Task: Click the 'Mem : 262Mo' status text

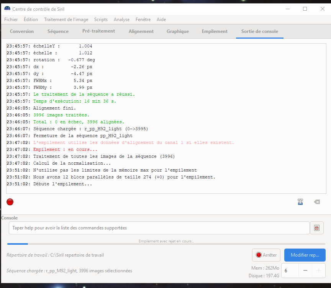Action: (x=265, y=268)
